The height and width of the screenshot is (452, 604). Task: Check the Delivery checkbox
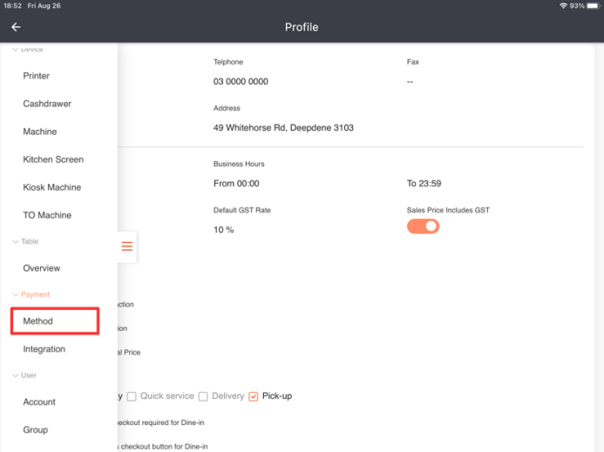click(203, 396)
